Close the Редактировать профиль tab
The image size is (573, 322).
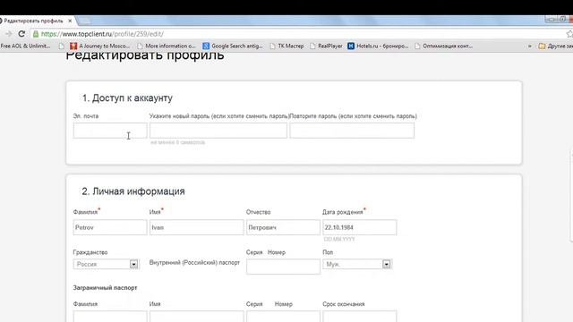pyautogui.click(x=70, y=21)
